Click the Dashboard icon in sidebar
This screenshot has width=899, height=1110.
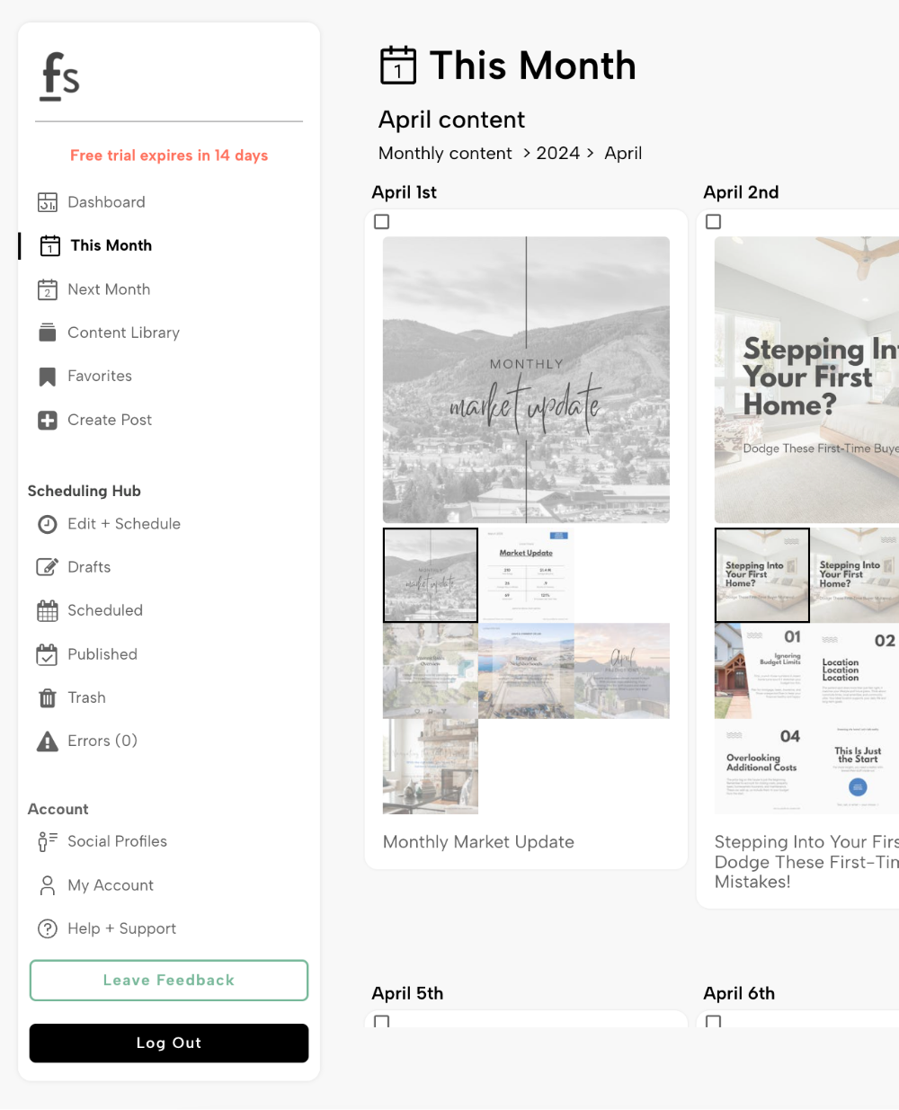48,202
